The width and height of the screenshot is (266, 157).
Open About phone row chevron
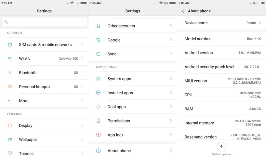click(x=171, y=151)
